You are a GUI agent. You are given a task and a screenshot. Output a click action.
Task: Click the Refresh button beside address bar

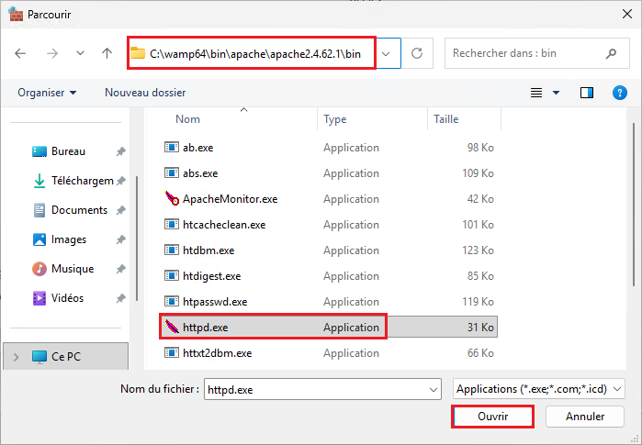417,53
